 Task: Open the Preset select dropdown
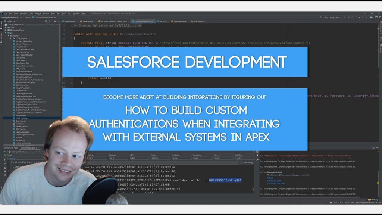25,158
